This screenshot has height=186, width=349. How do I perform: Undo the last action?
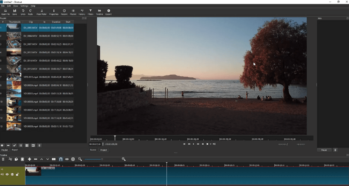(x=23, y=12)
